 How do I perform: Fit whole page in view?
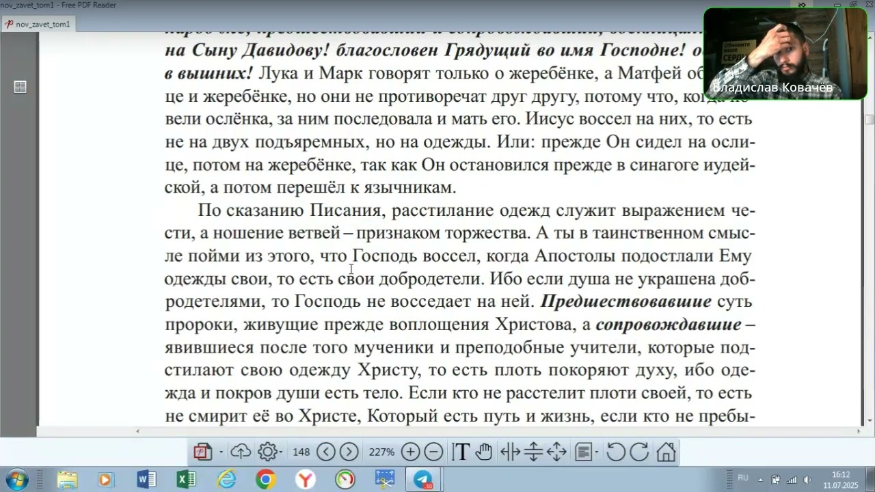[557, 452]
